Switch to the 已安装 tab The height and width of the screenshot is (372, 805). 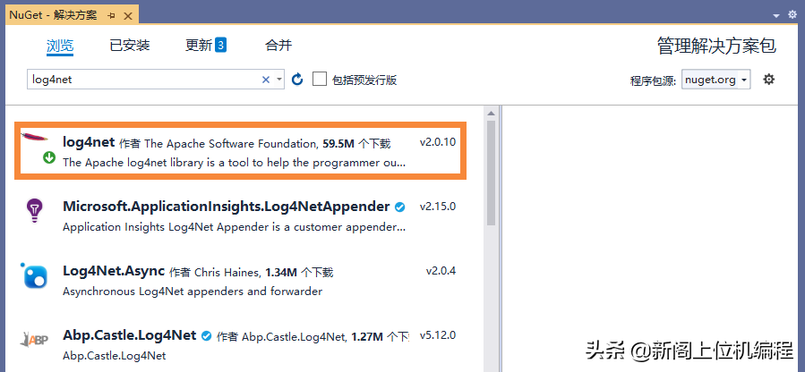(129, 45)
